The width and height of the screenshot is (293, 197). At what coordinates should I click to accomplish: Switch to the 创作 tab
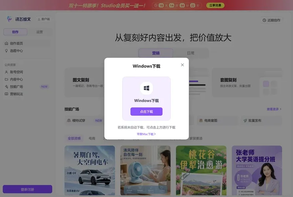[15, 32]
